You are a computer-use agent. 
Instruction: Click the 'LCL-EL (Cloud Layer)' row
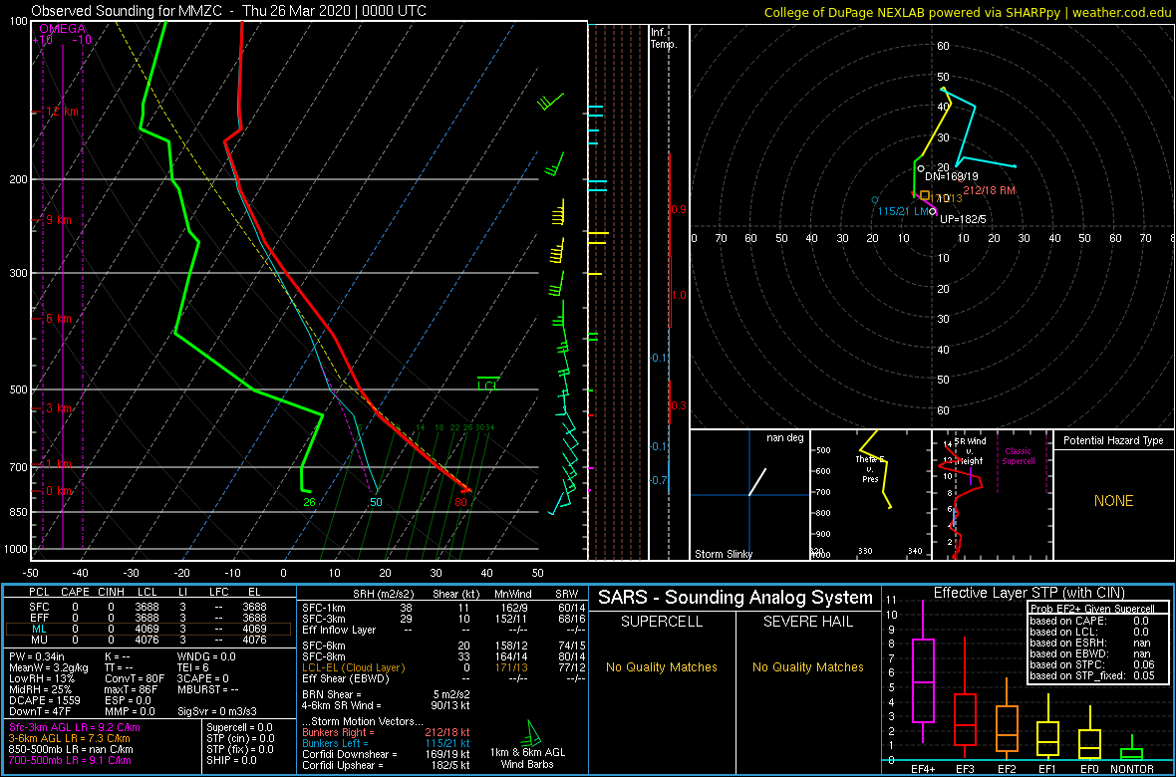pyautogui.click(x=442, y=668)
